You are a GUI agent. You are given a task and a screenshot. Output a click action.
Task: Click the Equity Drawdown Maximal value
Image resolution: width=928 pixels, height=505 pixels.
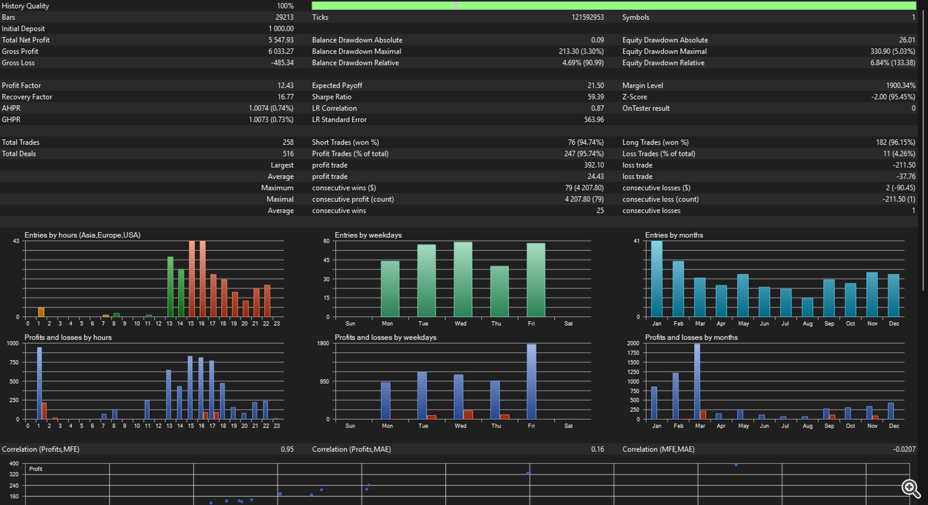pos(892,51)
